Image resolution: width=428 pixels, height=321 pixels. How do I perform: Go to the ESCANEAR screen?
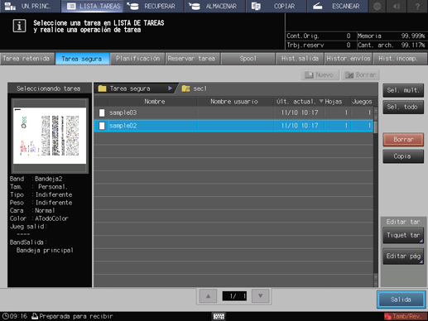click(x=337, y=6)
